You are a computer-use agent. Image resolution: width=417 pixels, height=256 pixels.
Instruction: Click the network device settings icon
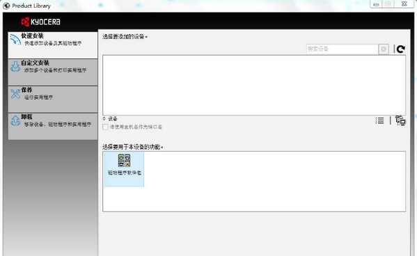[x=400, y=120]
